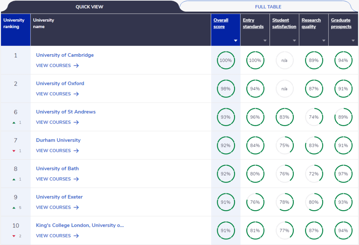Screen dimensions: 359x245
Task: Click Graduate prospects sort arrow
Action: click(353, 41)
